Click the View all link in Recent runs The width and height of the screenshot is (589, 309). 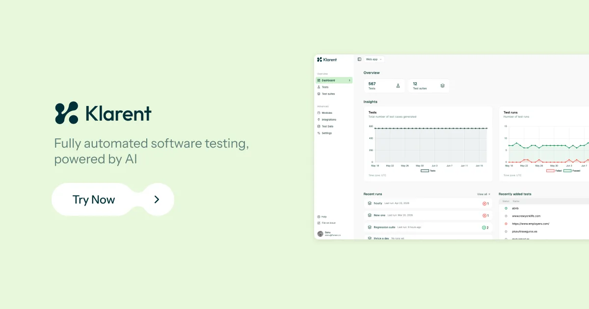(483, 194)
